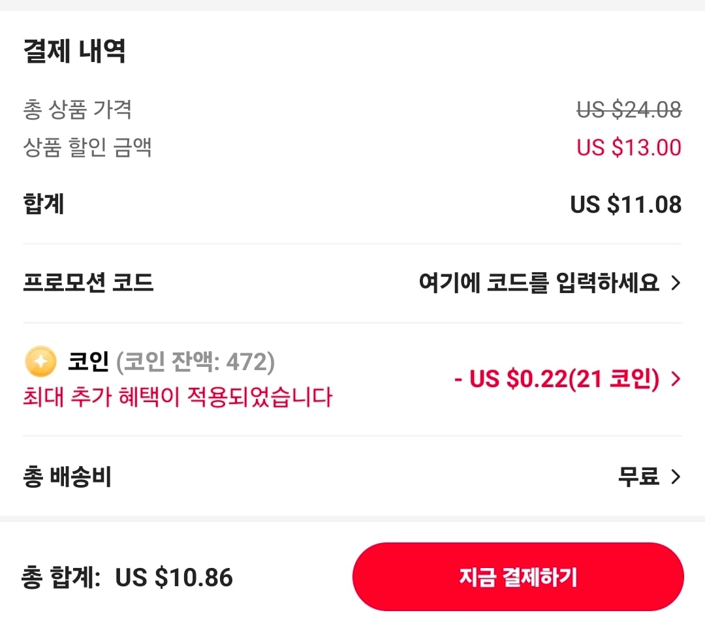The height and width of the screenshot is (628, 705).
Task: Tap the 총 상품 가격 label
Action: [x=78, y=110]
